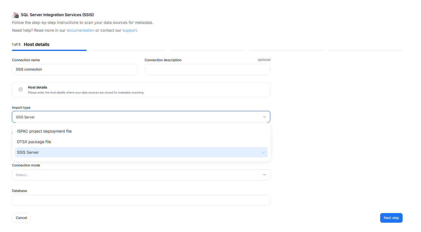Click into Connection description field
The height and width of the screenshot is (232, 421).
(x=207, y=70)
